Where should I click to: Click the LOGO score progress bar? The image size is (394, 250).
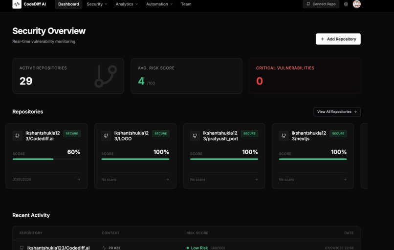coord(135,159)
